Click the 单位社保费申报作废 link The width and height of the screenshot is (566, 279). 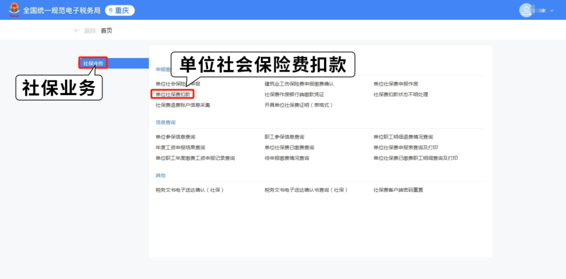pos(396,84)
